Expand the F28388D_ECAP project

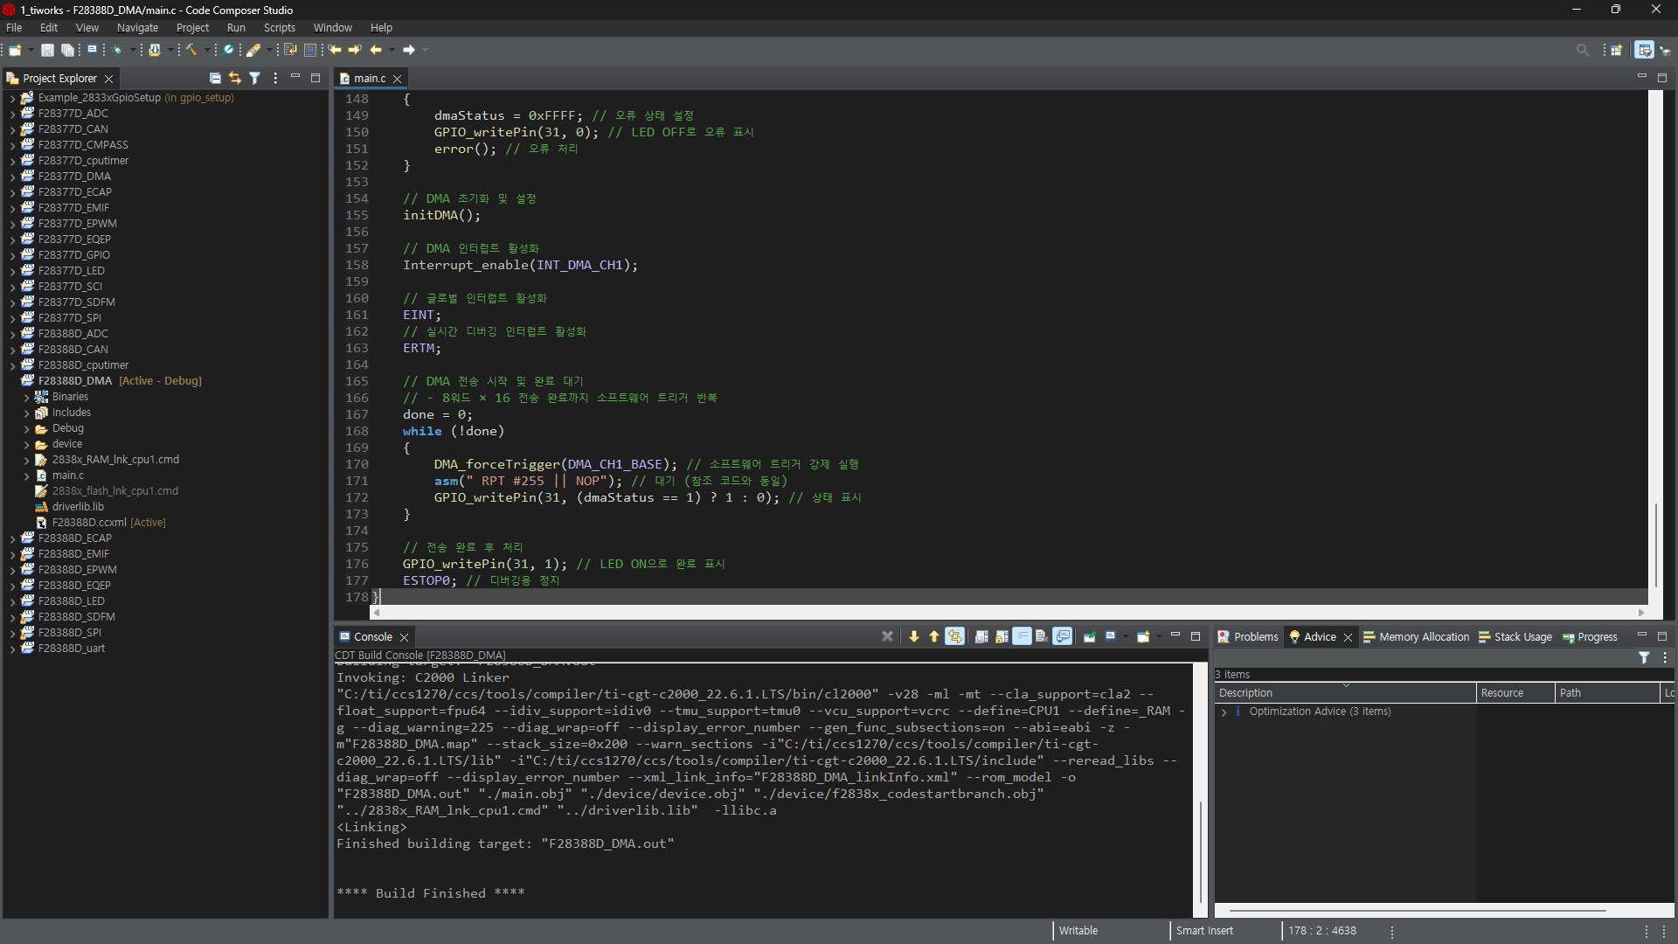pos(12,538)
